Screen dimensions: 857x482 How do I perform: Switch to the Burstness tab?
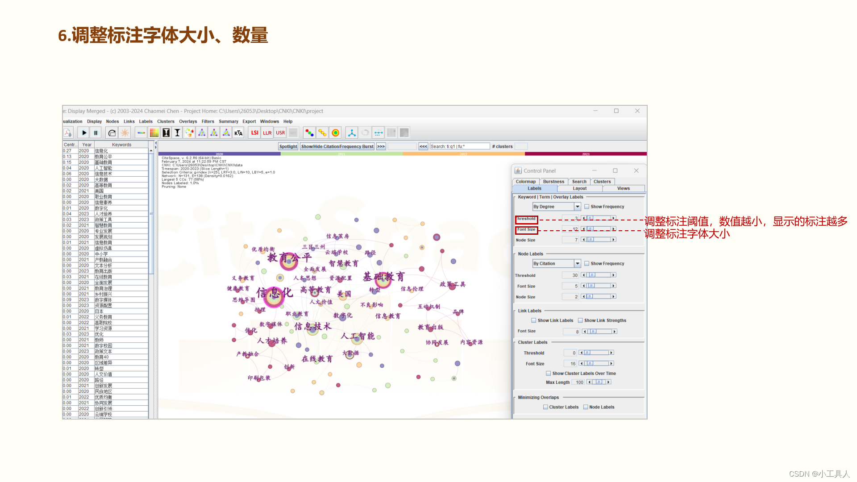(x=553, y=182)
